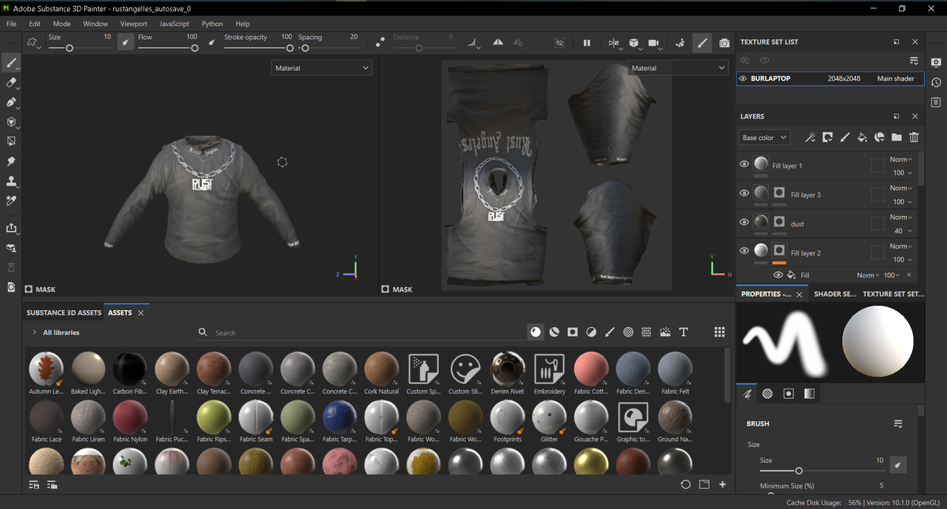Open the Base color channel dropdown

click(764, 138)
